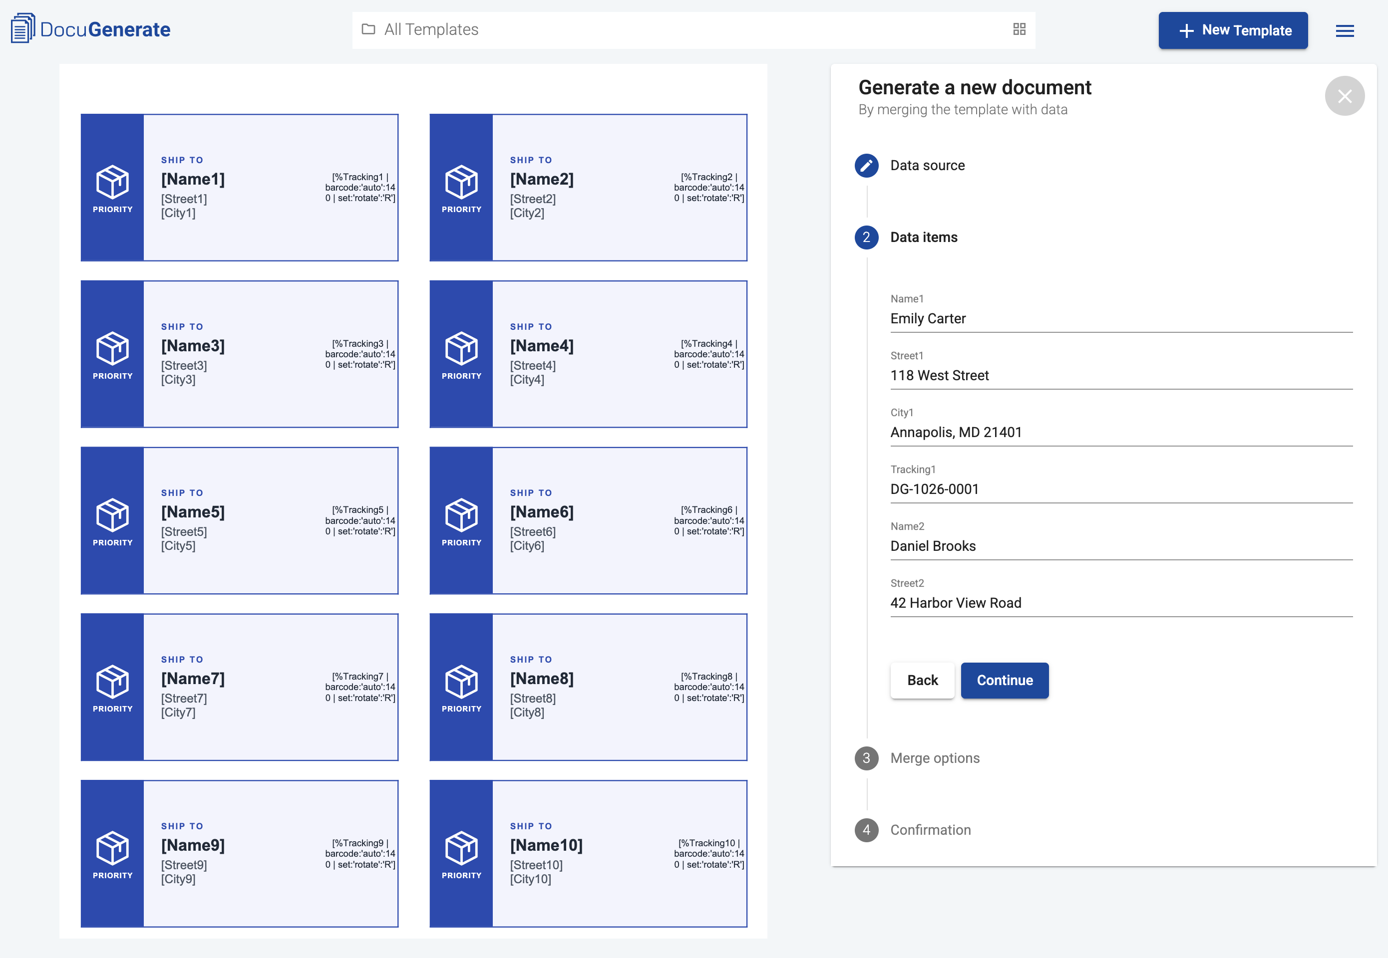The image size is (1388, 958).
Task: Click the priority package icon on Name3 label
Action: point(112,348)
